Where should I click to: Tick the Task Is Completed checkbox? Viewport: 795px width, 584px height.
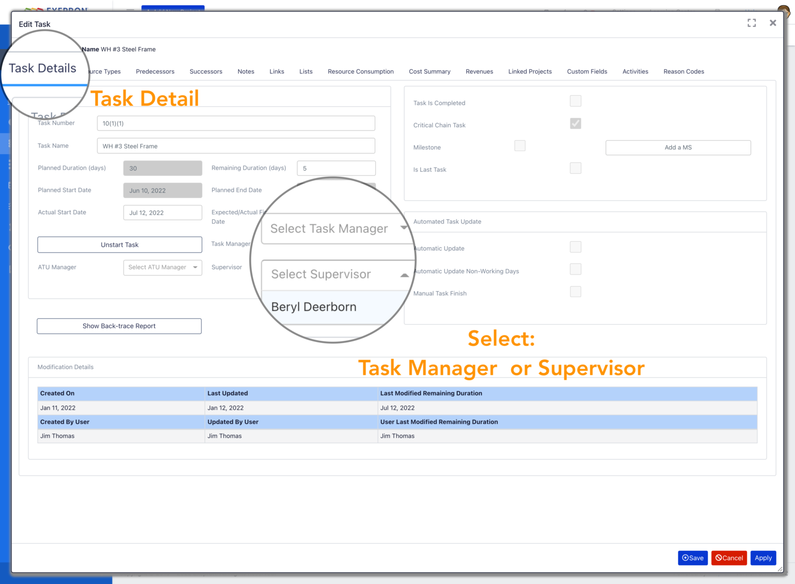click(x=576, y=101)
